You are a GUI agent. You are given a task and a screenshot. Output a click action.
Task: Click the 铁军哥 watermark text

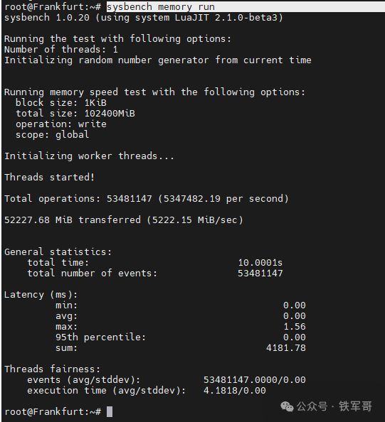(x=355, y=406)
